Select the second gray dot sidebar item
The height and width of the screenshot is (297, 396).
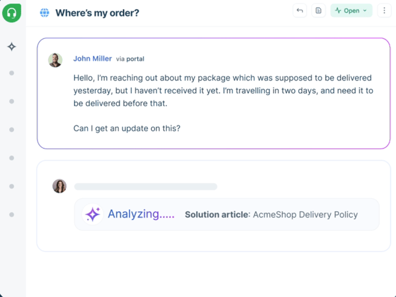pos(12,102)
